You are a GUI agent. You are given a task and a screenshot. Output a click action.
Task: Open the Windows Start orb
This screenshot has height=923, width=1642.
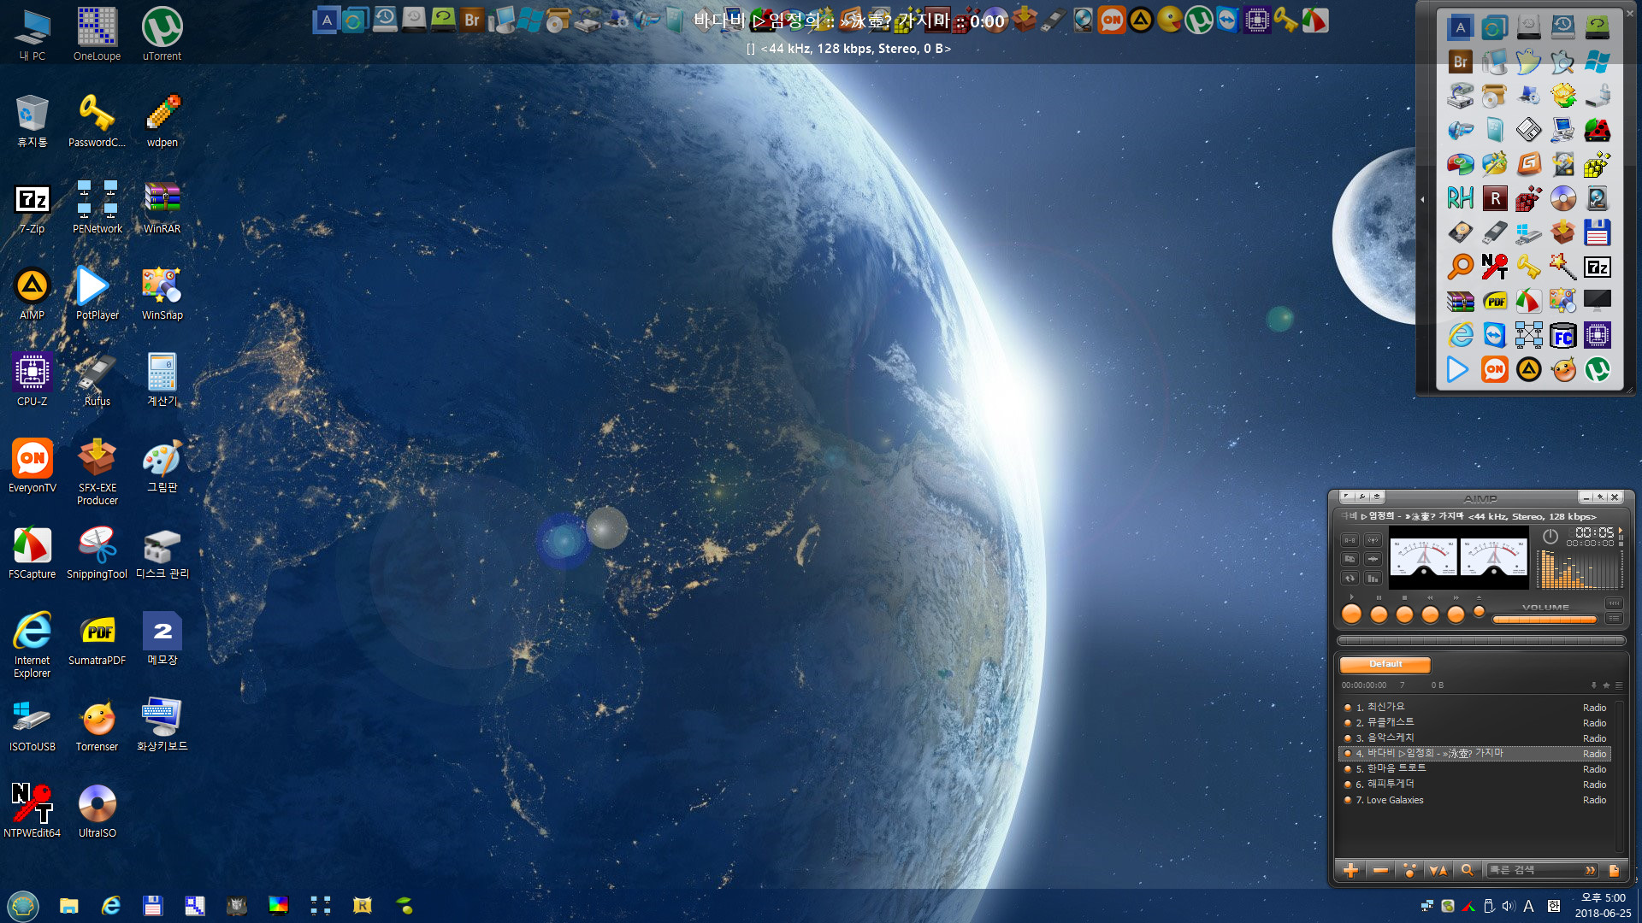(23, 905)
